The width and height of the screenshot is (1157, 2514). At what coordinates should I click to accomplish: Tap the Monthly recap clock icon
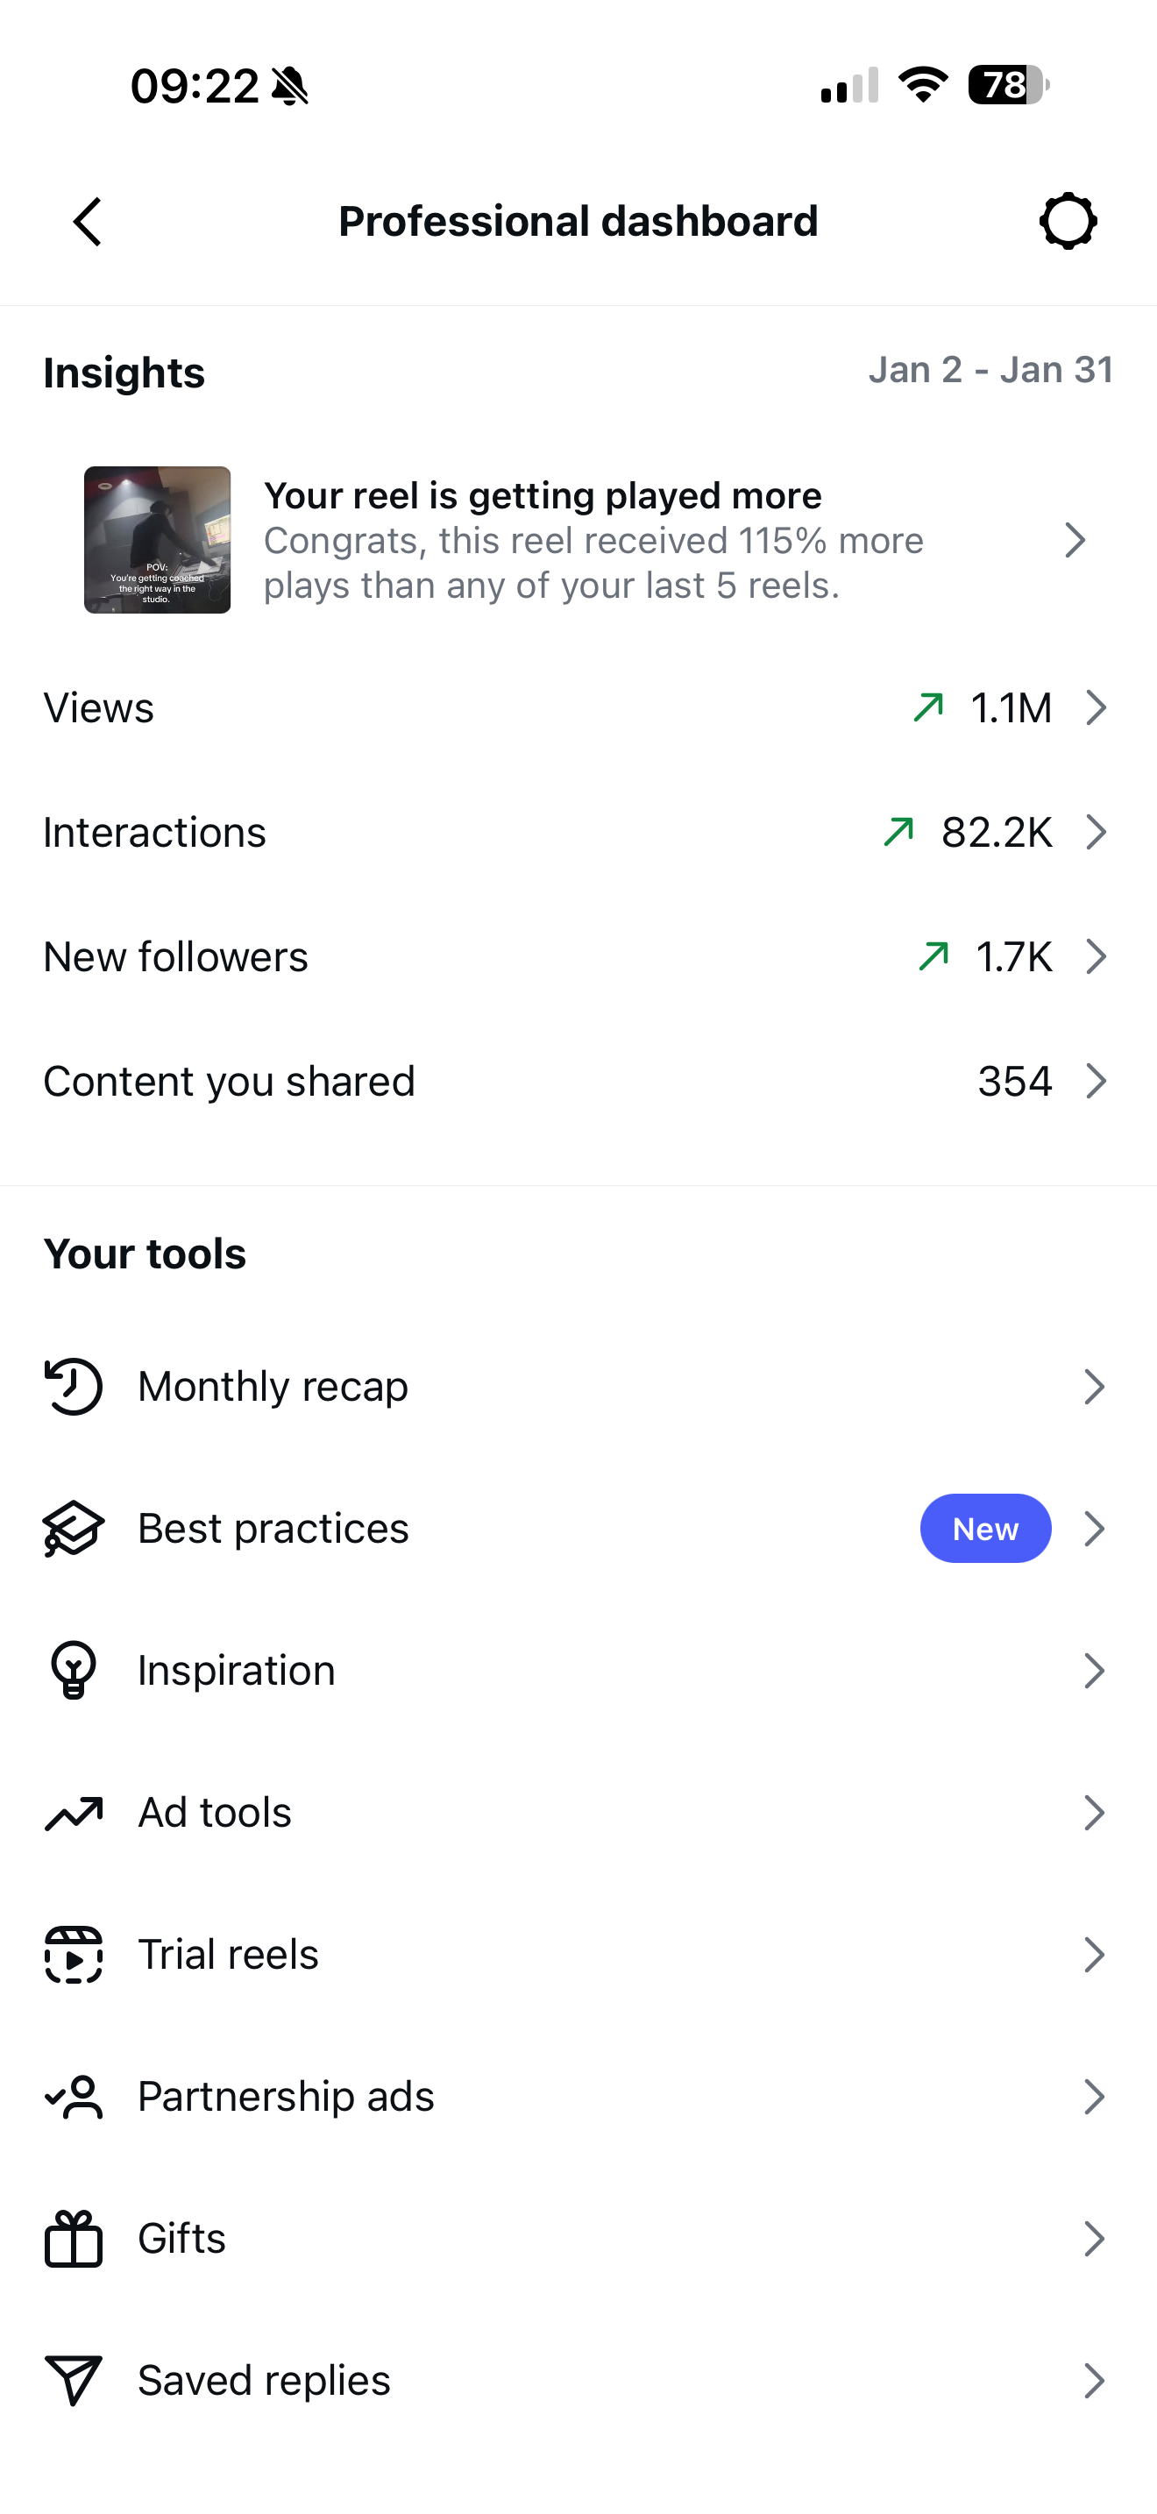point(73,1387)
